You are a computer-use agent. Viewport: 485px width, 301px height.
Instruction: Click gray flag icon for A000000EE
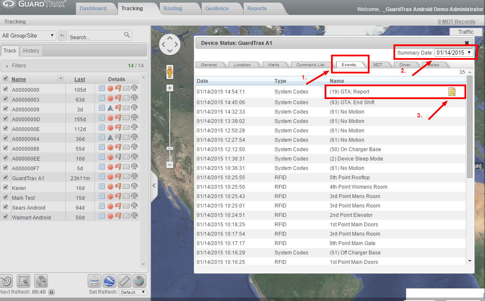[118, 157]
